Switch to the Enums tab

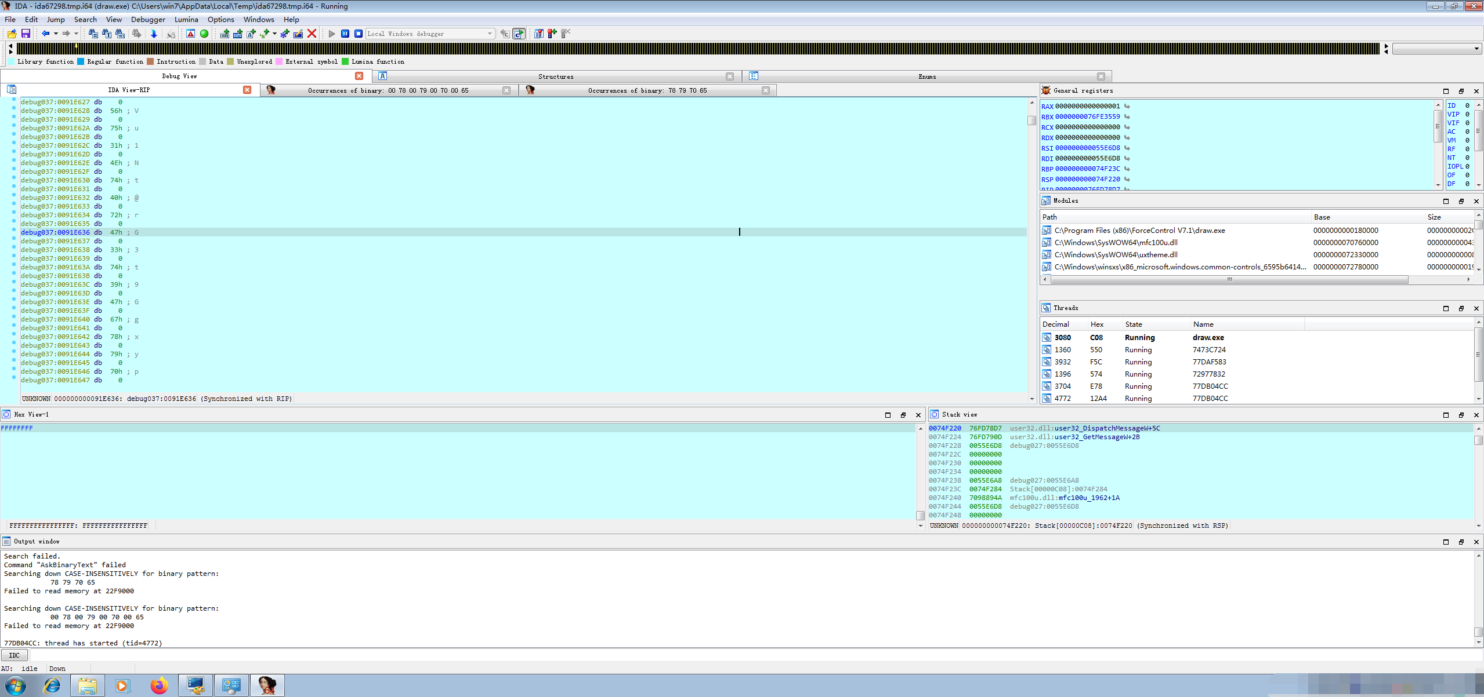tap(927, 76)
